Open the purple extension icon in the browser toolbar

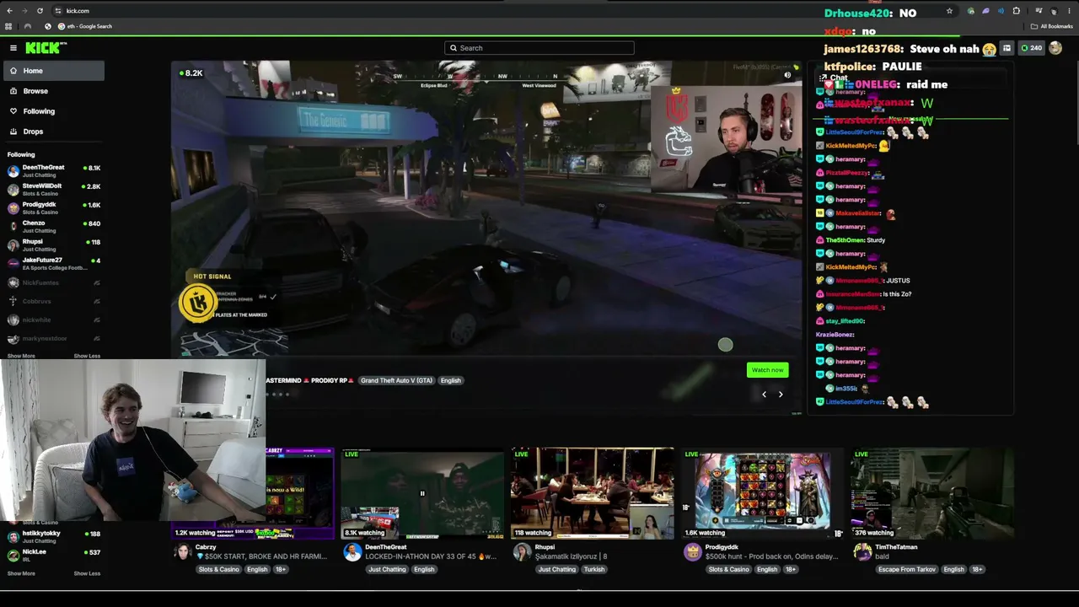pos(985,11)
